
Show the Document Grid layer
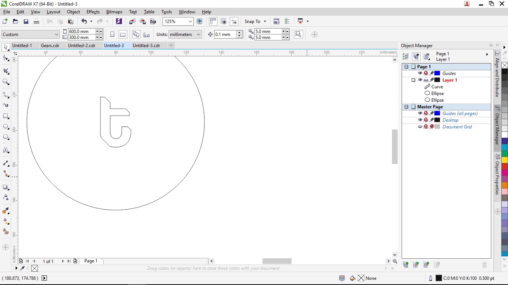click(x=420, y=127)
